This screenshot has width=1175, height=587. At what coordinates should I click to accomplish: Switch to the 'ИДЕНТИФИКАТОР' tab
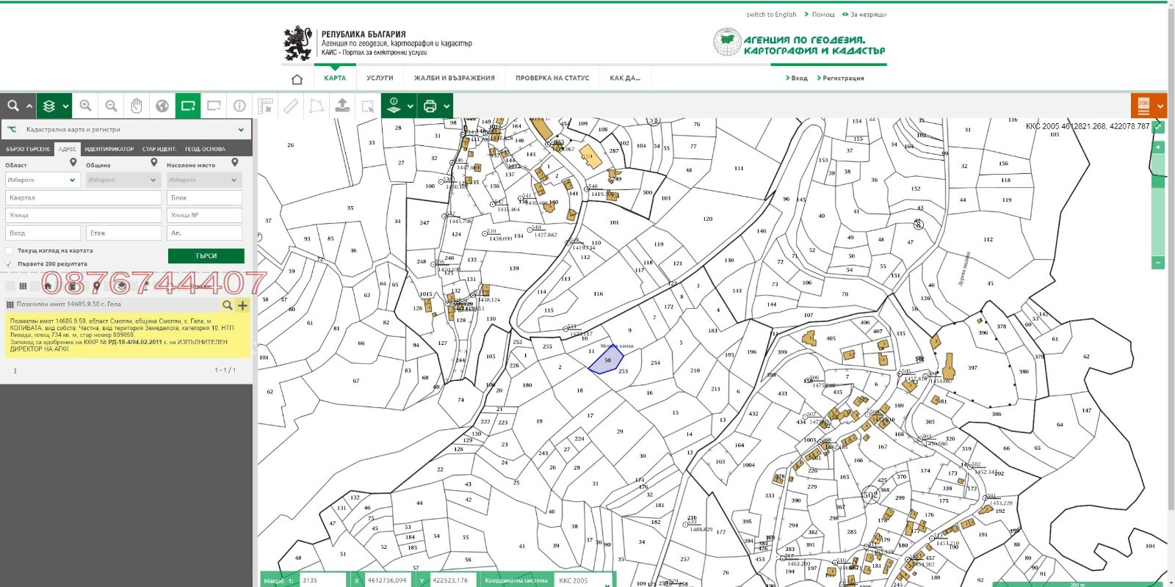(x=109, y=149)
